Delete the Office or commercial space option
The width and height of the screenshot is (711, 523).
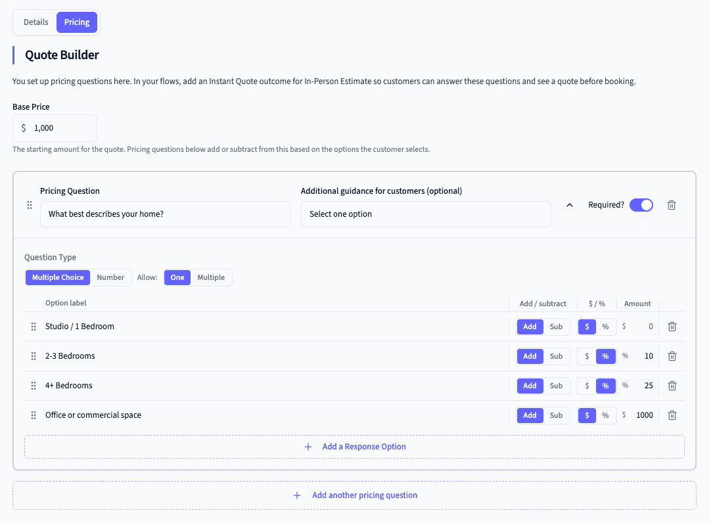pyautogui.click(x=672, y=415)
